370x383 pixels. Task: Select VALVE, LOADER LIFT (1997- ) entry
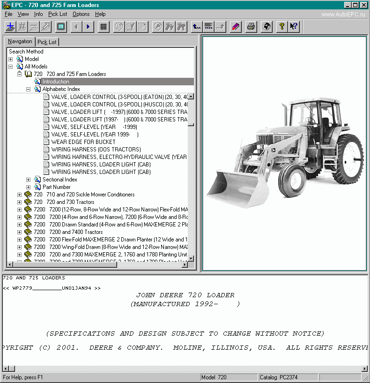click(119, 119)
